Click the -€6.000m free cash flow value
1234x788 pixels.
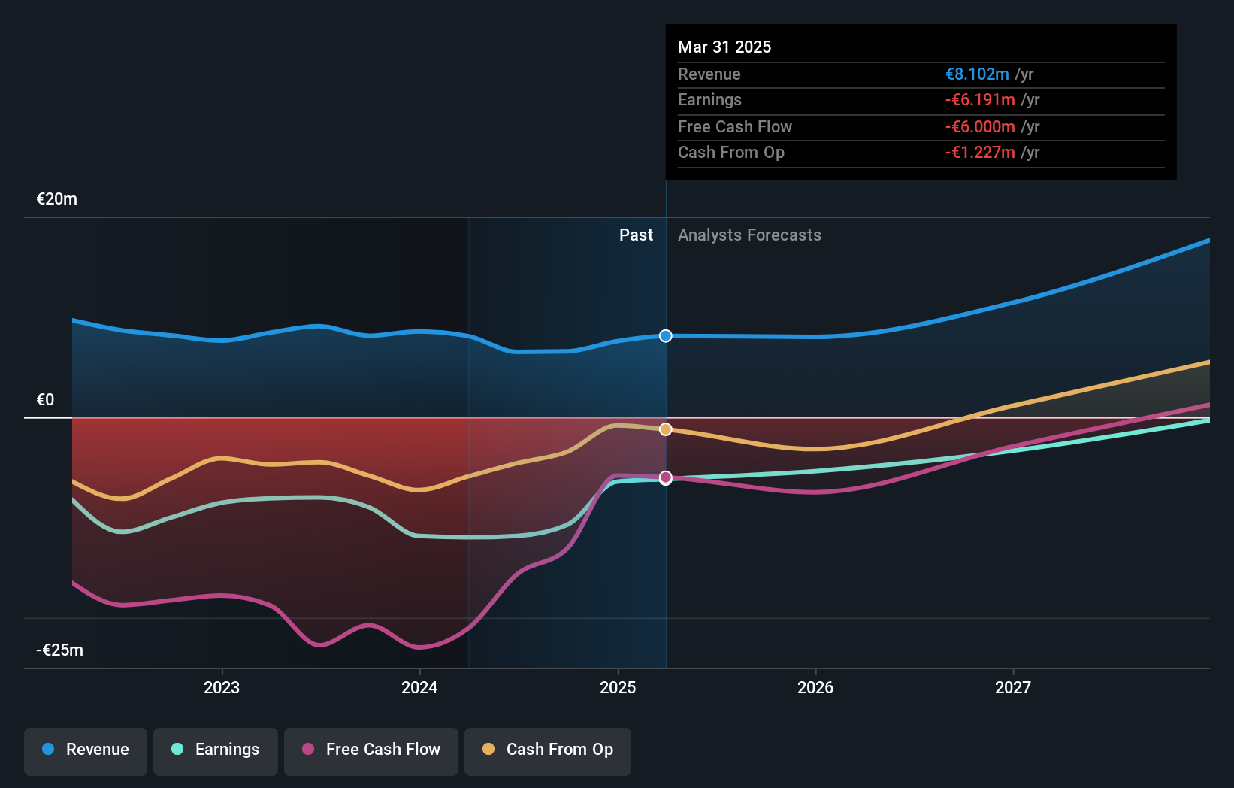[980, 127]
